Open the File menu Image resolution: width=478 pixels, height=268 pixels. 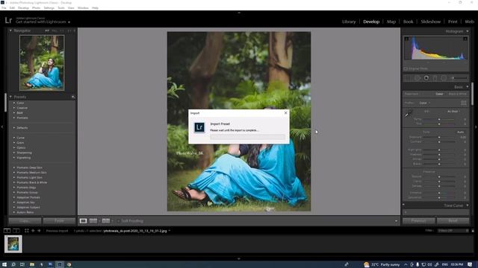[4, 8]
